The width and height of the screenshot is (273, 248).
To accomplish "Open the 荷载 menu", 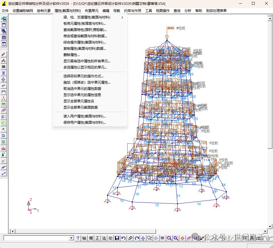I will [117, 11].
